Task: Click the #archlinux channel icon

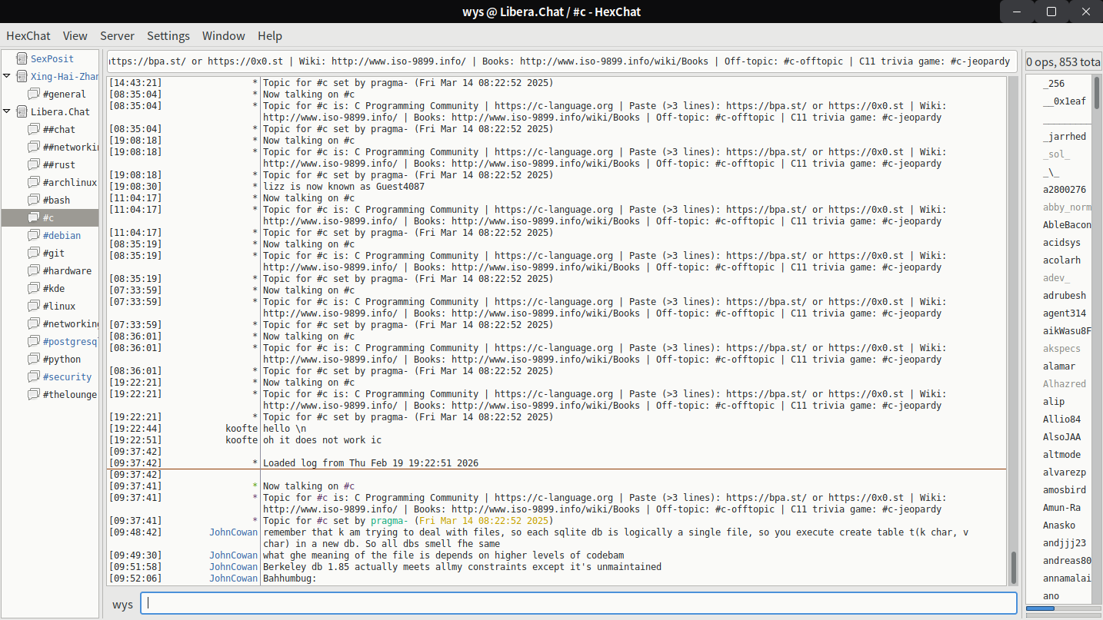Action: [33, 182]
